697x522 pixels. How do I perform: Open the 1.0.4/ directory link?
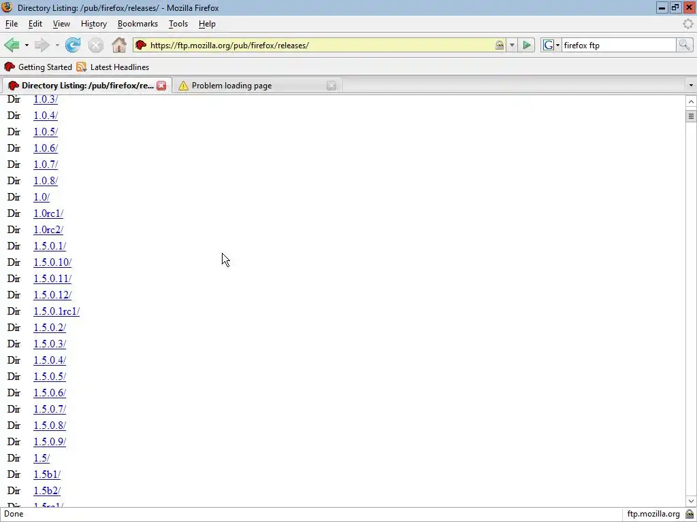pos(46,116)
